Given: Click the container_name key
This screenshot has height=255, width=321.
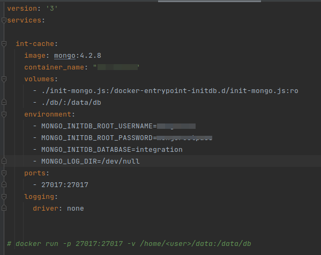Looking at the screenshot, I should pos(54,67).
